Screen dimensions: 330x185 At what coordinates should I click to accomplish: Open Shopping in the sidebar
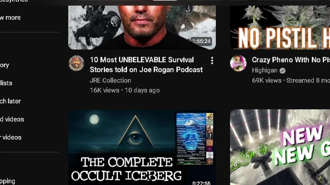click(x=7, y=181)
